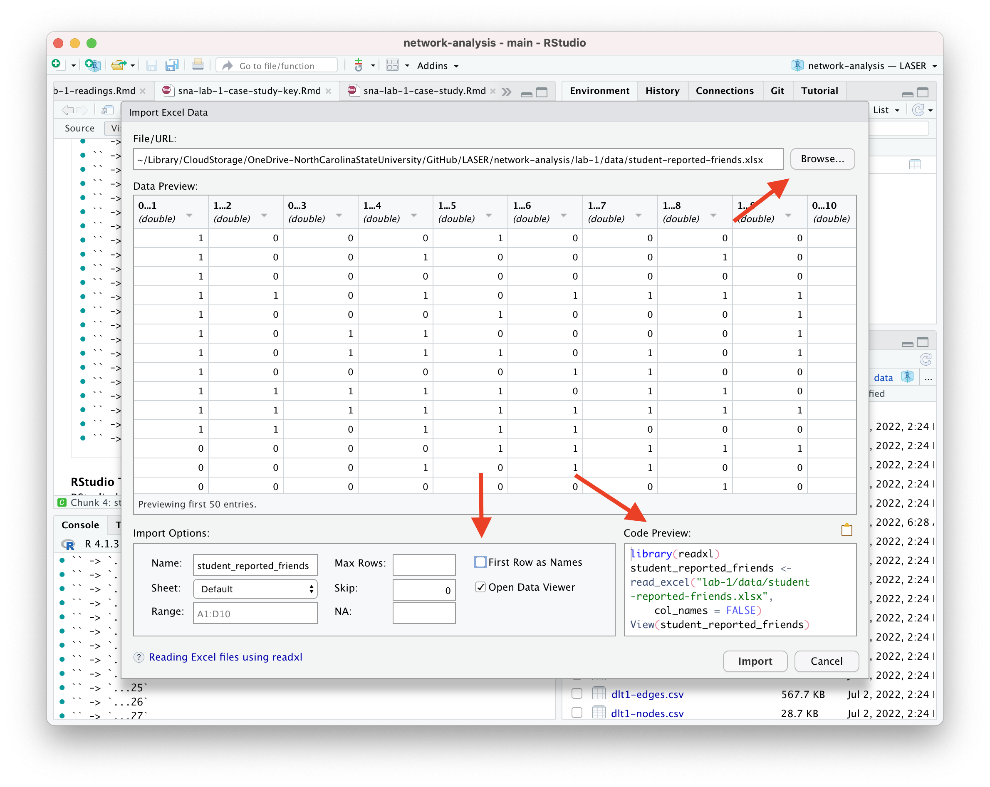Click the Save All documents icon
The height and width of the screenshot is (787, 990).
(x=172, y=66)
